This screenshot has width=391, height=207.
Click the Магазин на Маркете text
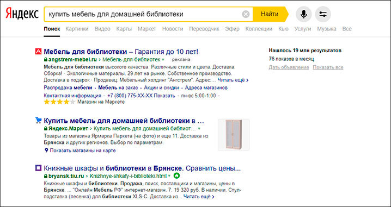101,102
